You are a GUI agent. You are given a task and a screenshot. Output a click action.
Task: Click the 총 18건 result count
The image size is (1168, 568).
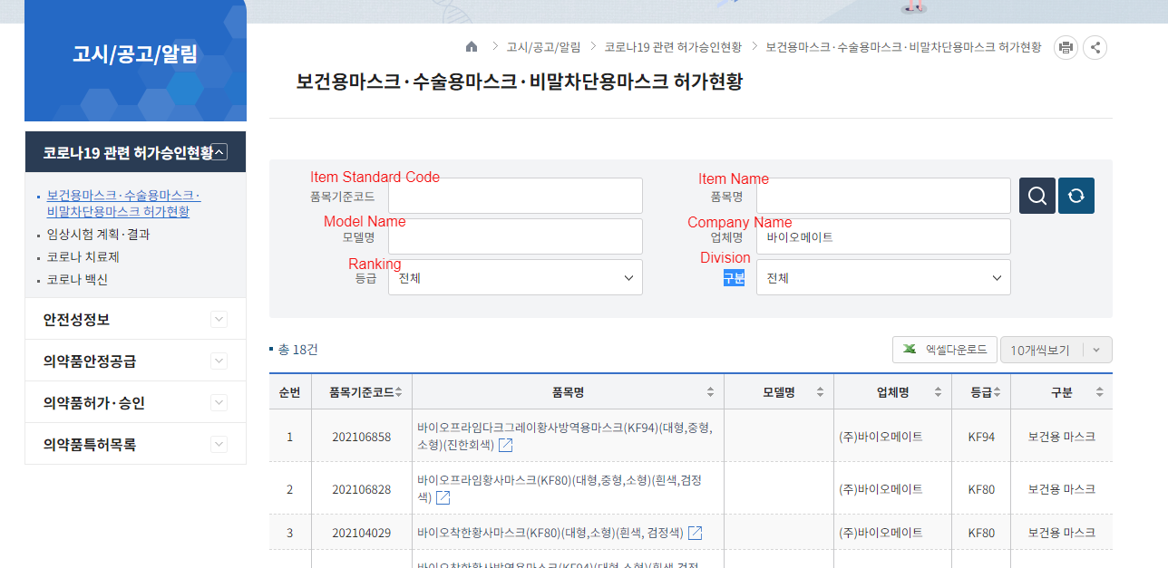(297, 350)
